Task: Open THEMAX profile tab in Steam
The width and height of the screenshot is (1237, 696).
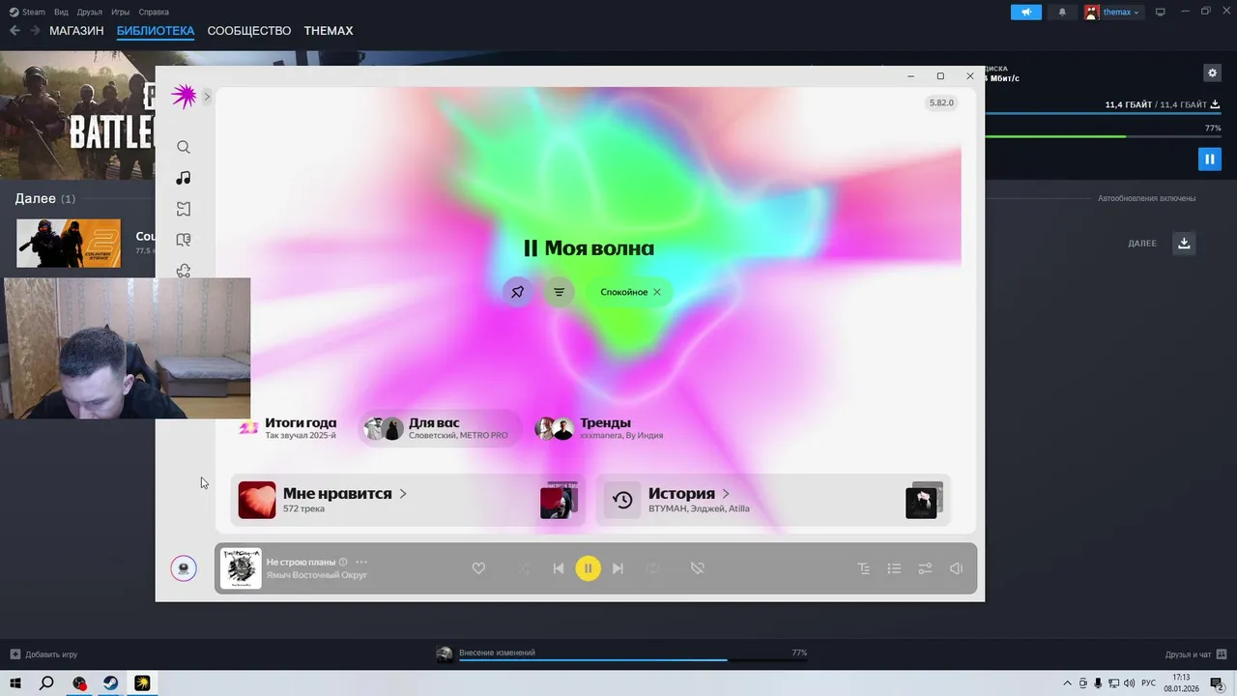Action: [329, 31]
